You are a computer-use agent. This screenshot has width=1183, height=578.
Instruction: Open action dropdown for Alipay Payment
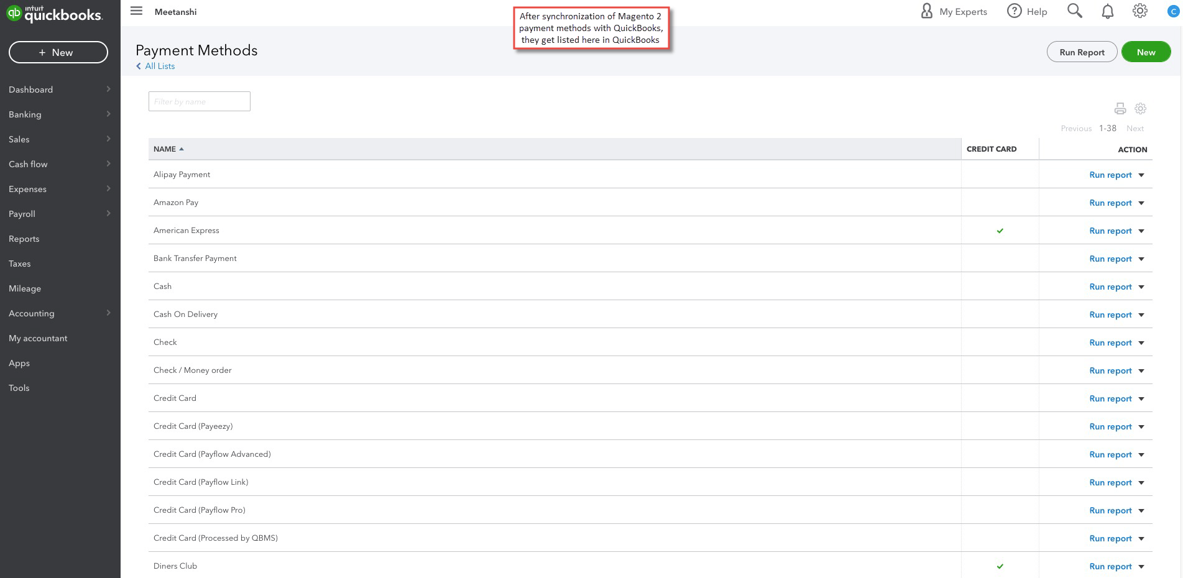tap(1141, 175)
